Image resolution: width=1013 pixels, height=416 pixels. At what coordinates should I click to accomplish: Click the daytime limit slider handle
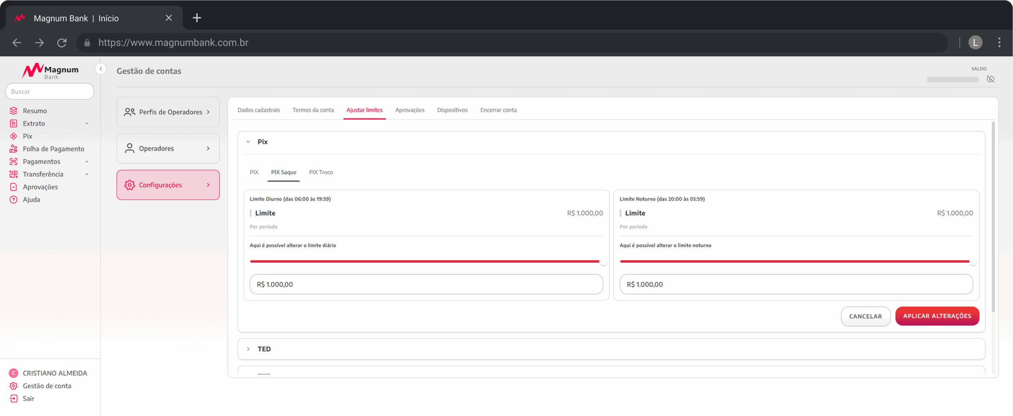(x=603, y=261)
